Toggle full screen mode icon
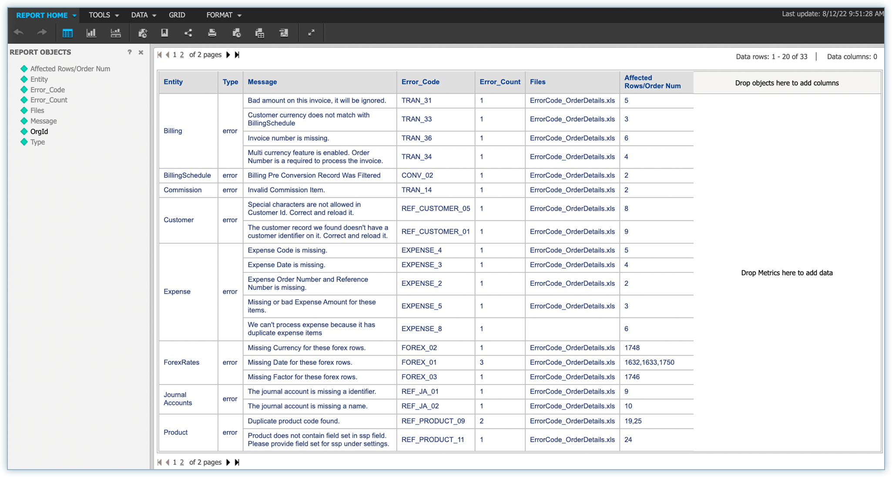The image size is (892, 477). point(312,33)
